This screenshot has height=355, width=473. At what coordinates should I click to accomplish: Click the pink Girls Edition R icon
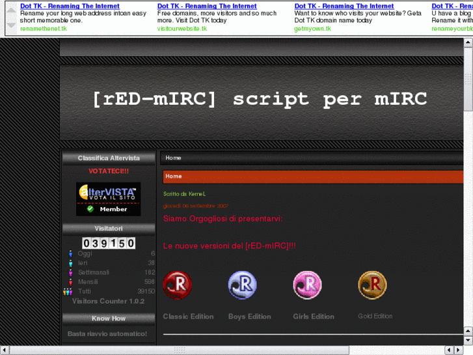(307, 285)
